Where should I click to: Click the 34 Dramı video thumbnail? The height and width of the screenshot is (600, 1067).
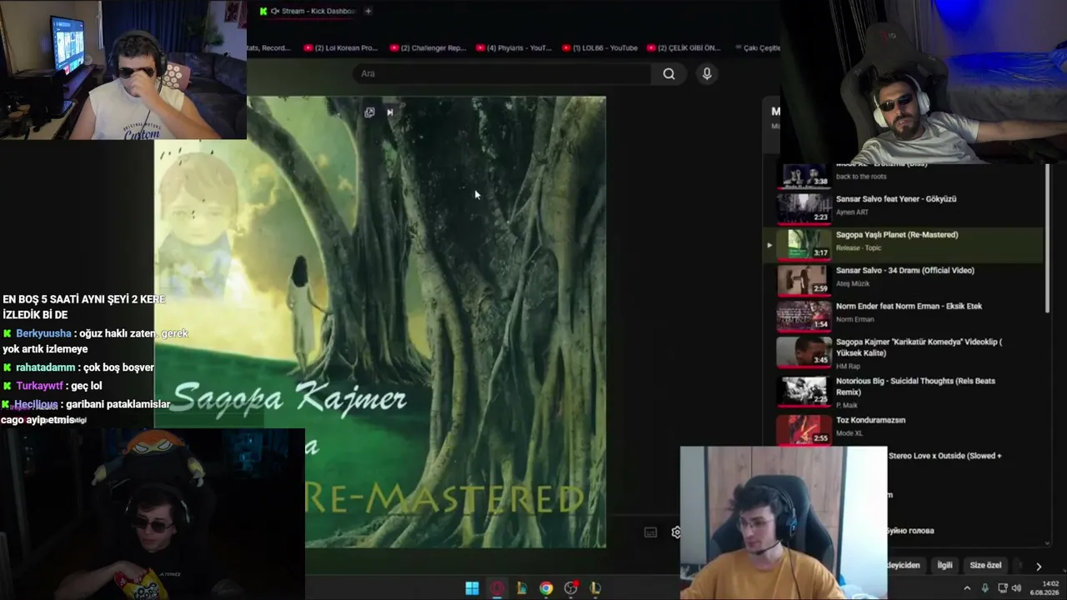coord(804,280)
